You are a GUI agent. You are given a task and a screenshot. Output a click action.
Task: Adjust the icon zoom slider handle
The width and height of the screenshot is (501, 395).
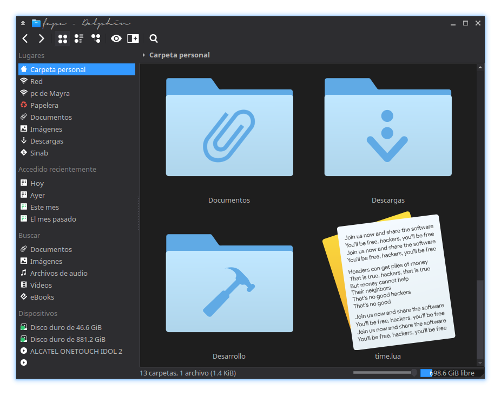click(414, 373)
